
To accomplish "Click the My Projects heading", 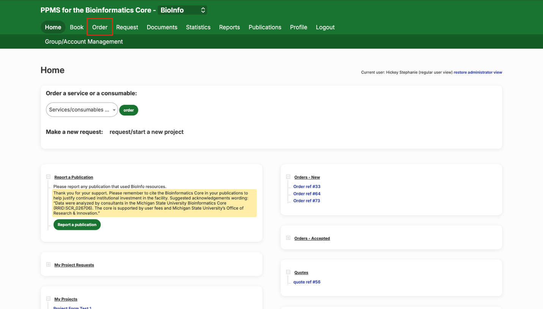I will (66, 299).
